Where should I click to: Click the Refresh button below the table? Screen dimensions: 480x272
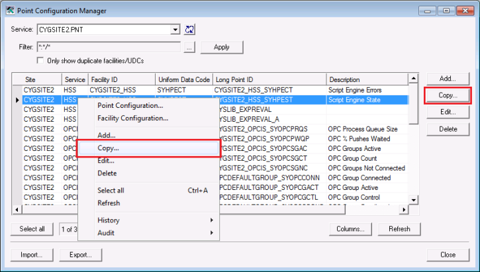point(399,229)
